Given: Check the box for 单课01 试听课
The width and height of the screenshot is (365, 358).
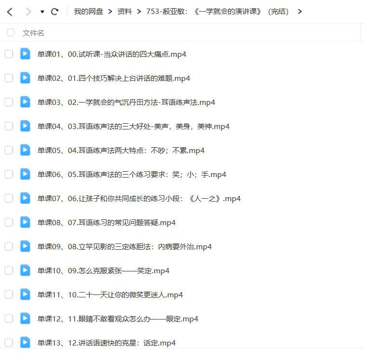Looking at the screenshot, I should pos(9,54).
